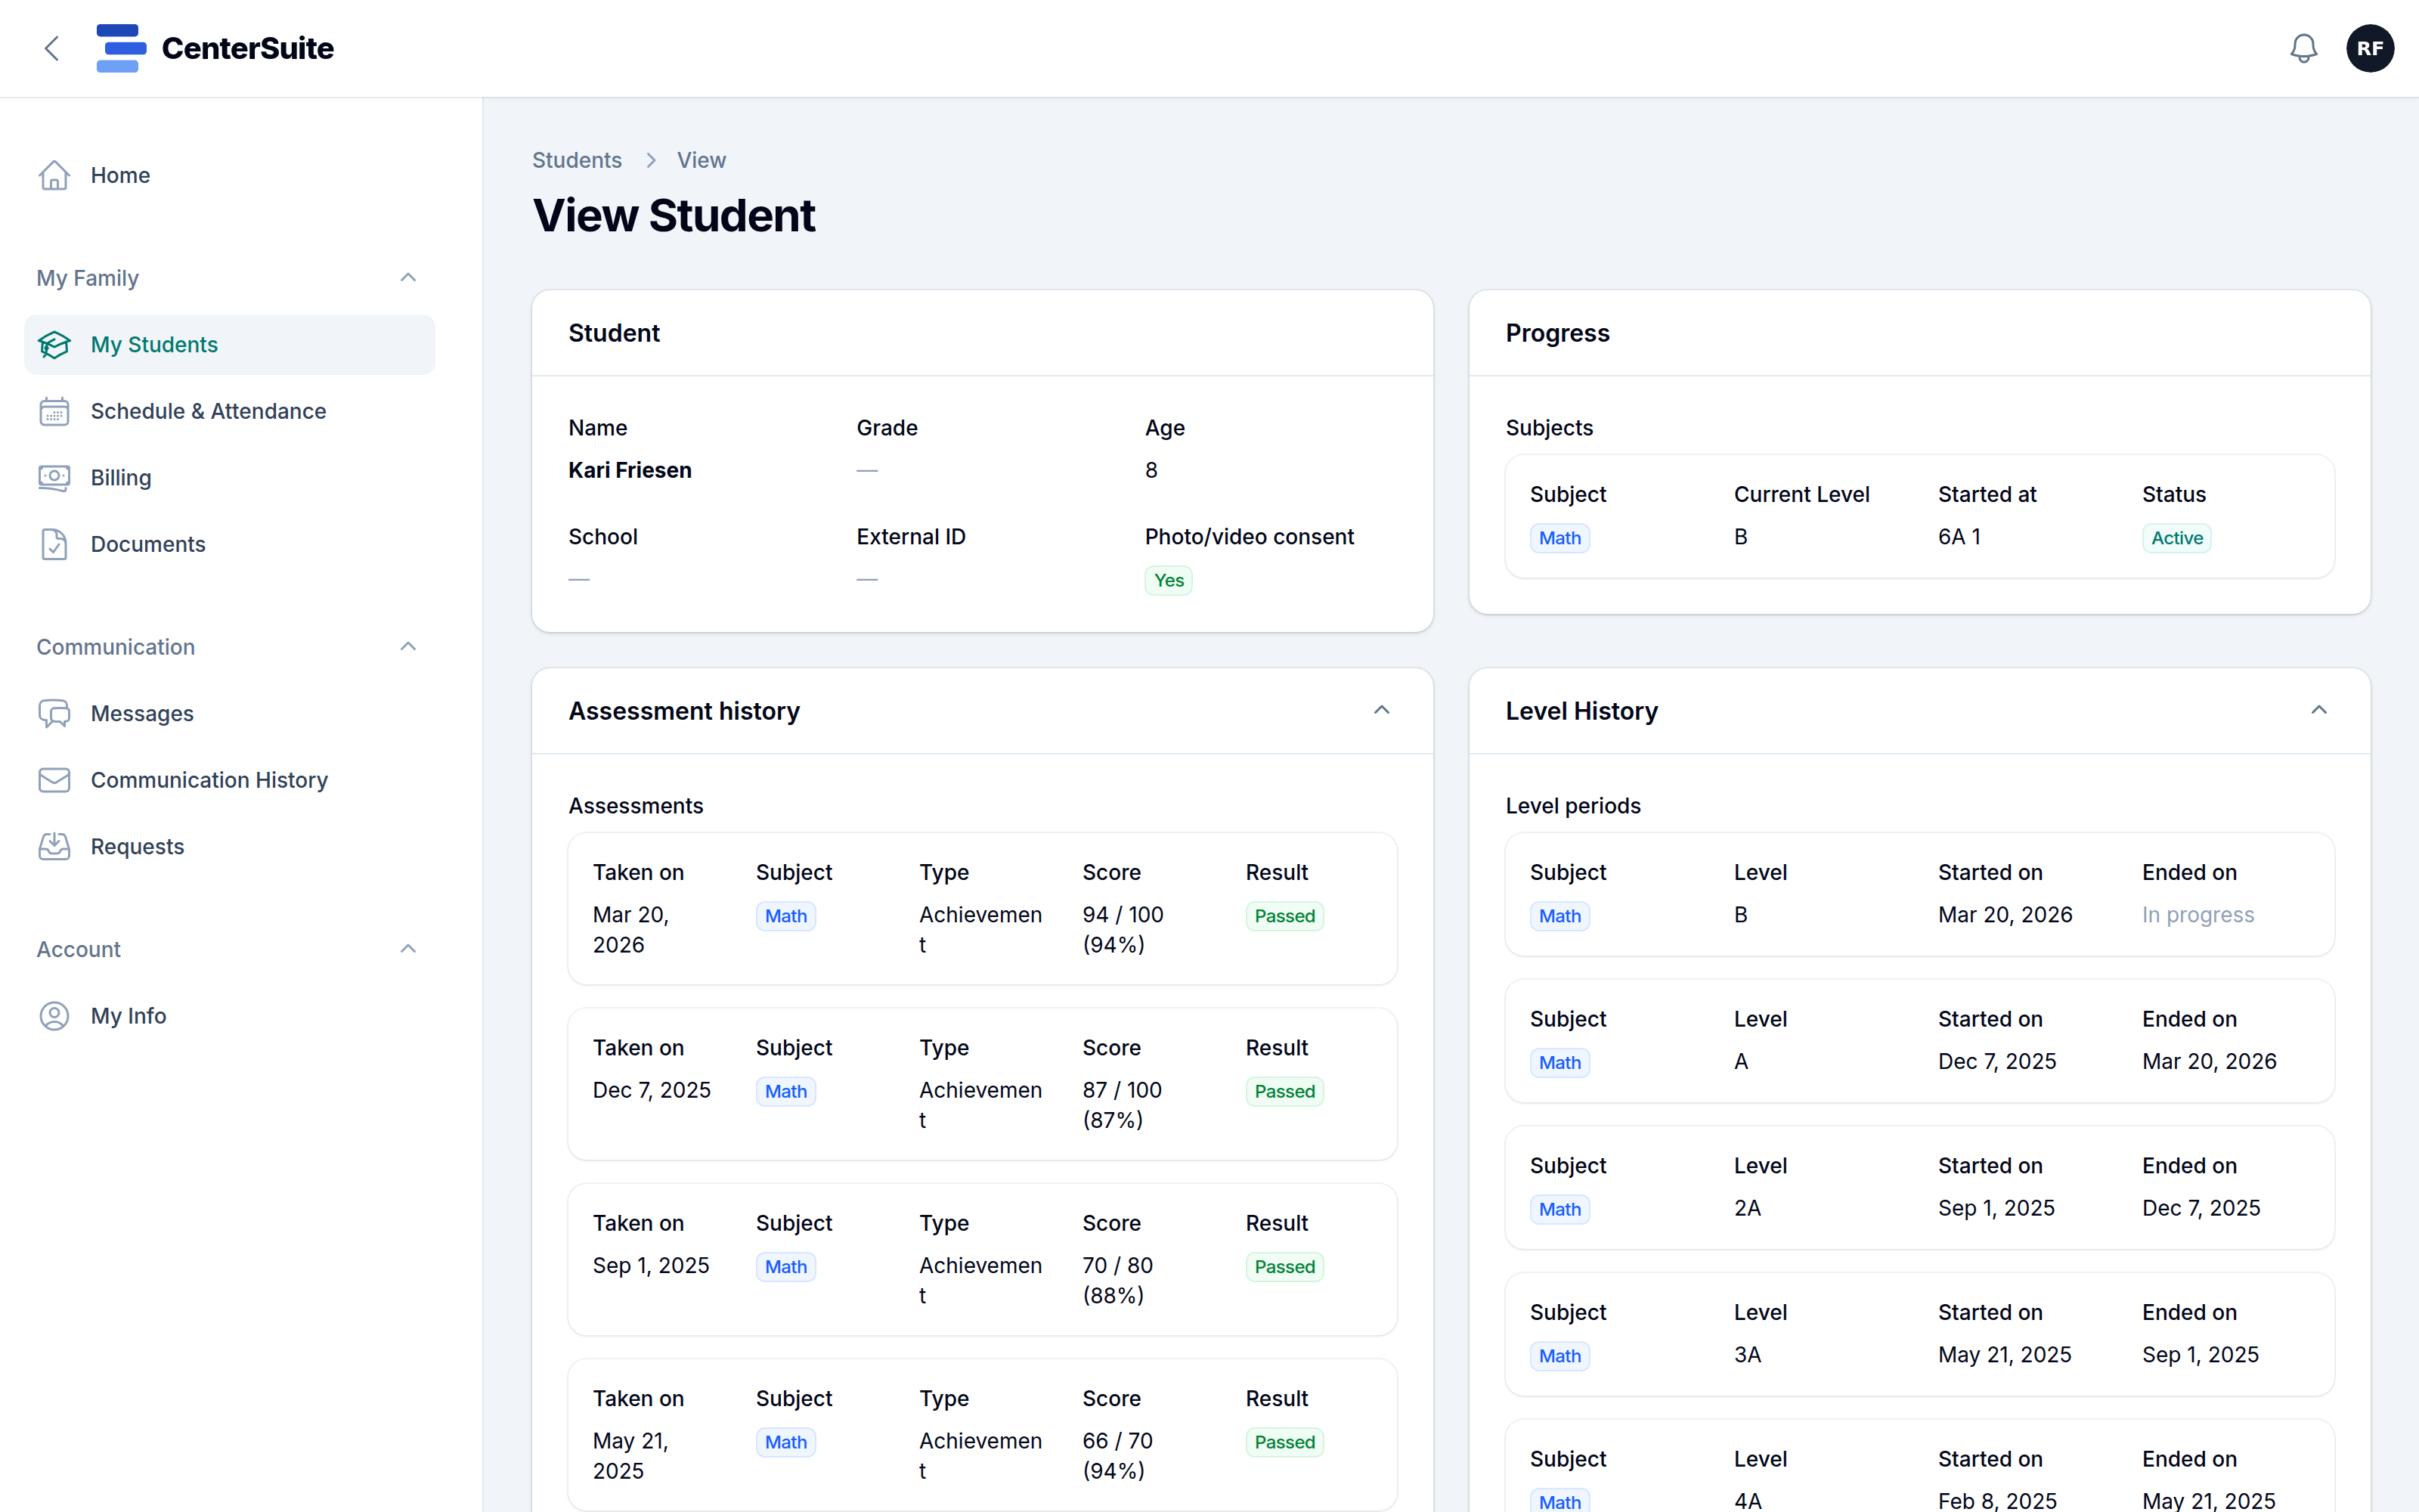Open Messages from sidebar
Viewport: 2419px width, 1512px height.
click(x=230, y=713)
